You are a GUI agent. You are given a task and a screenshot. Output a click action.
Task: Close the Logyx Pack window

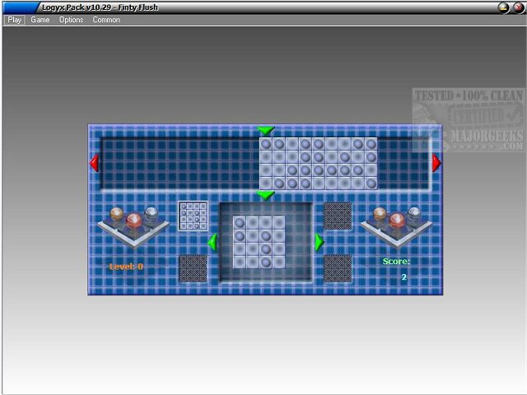coord(518,7)
